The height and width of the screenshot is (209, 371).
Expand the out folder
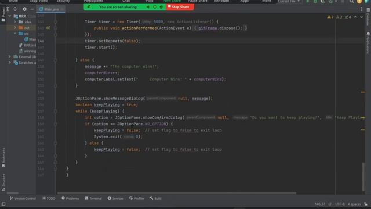15,28
